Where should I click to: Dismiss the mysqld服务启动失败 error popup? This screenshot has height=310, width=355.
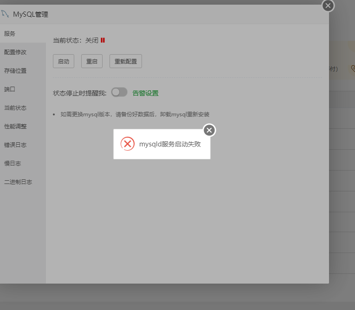tap(209, 130)
